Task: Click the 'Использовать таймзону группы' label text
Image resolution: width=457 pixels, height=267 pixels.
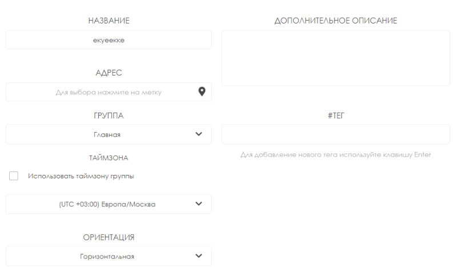Action: tap(81, 176)
